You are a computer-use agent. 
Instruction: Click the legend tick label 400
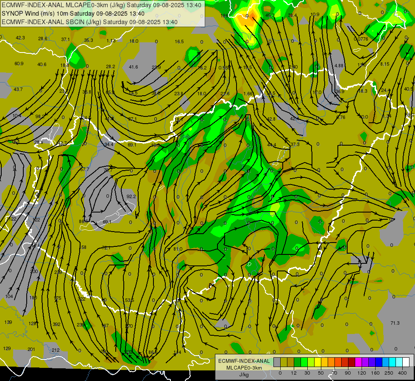click(402, 373)
